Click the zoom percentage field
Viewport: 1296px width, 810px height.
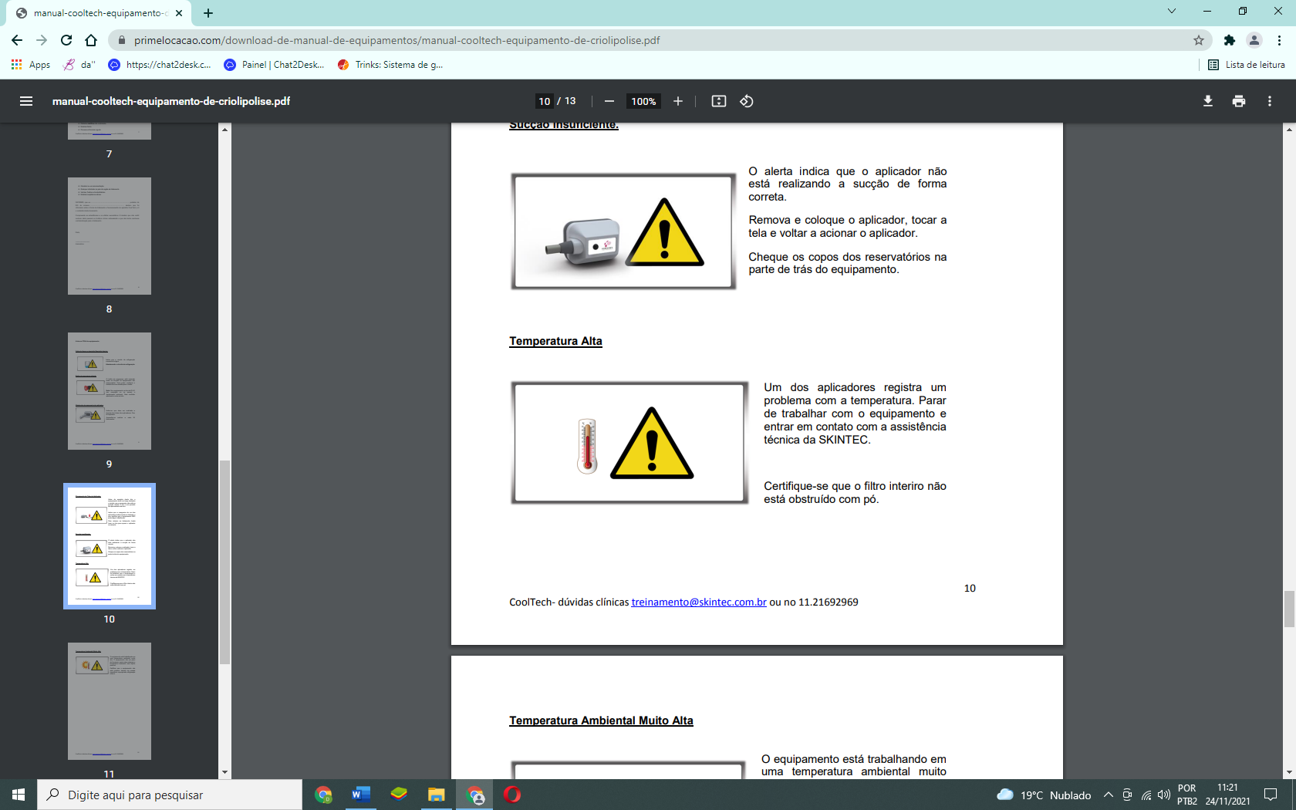(x=643, y=101)
